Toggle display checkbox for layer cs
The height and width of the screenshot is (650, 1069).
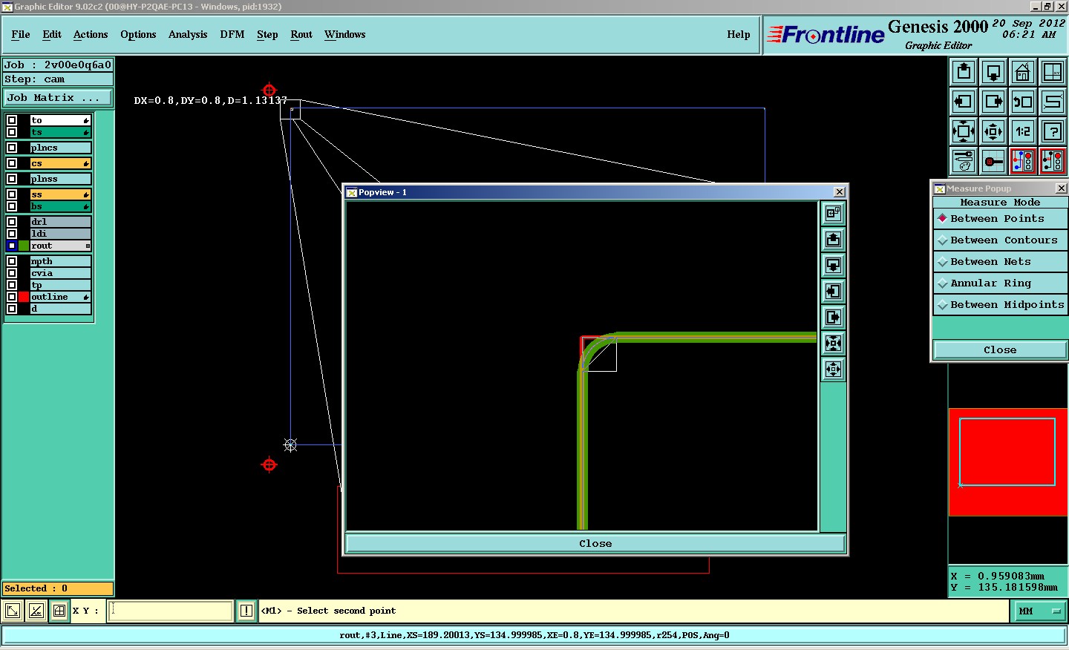[x=12, y=163]
